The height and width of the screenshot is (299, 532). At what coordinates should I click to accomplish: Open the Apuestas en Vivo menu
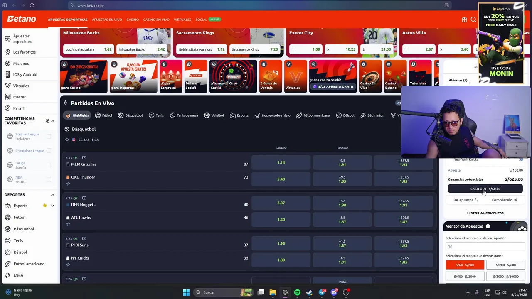click(x=107, y=20)
